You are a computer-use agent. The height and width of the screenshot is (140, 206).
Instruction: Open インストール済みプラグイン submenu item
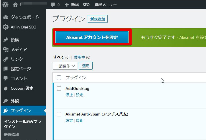(x=22, y=124)
